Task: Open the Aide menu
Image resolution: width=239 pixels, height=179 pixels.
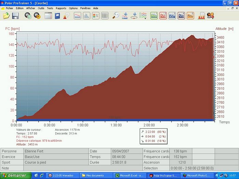Action: 96,8
